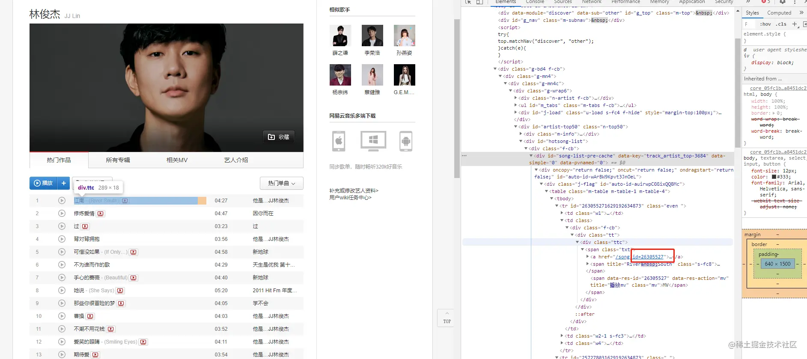Click the blue 播放 button
807x359 pixels.
(x=43, y=183)
